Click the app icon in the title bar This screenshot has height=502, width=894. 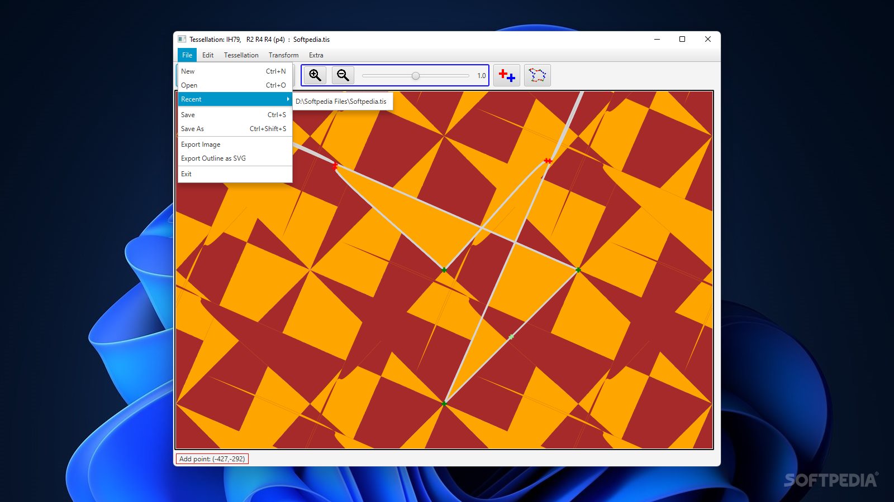[182, 39]
